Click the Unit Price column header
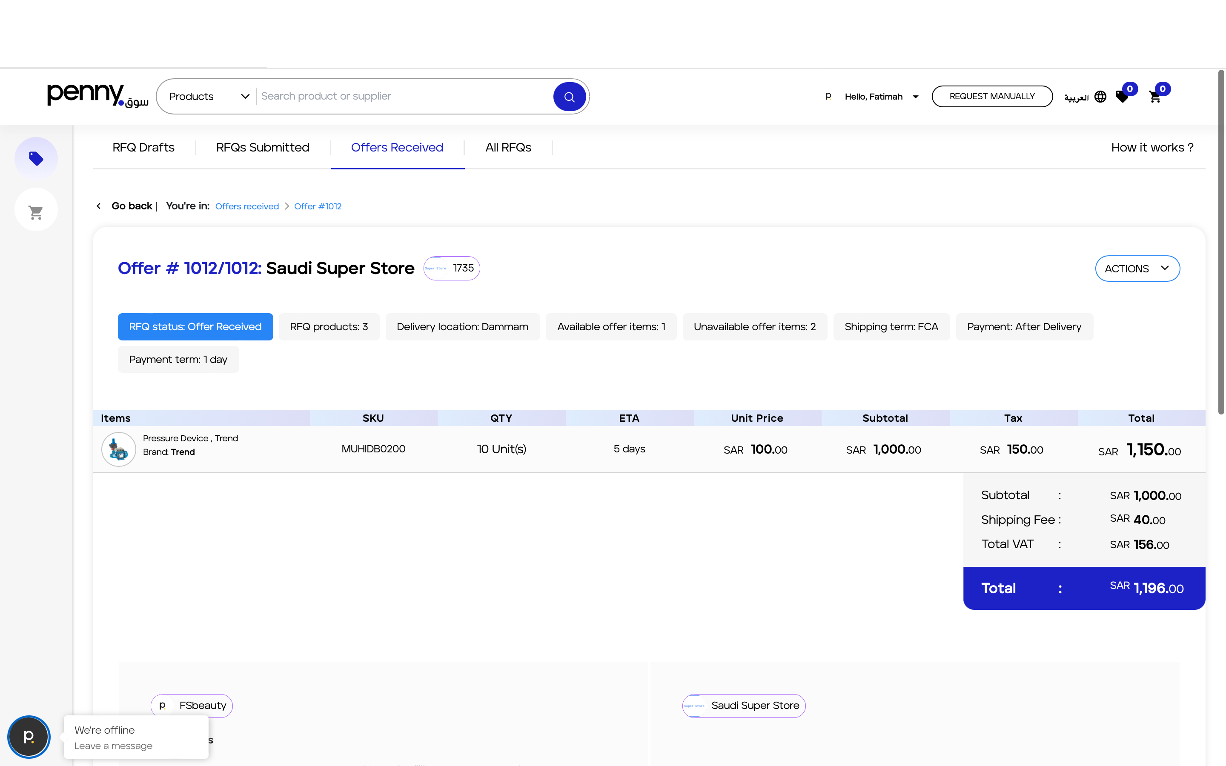The image size is (1226, 766). (x=757, y=418)
